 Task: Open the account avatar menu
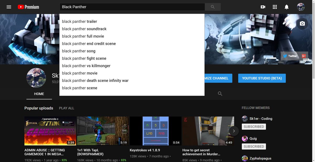(301, 7)
